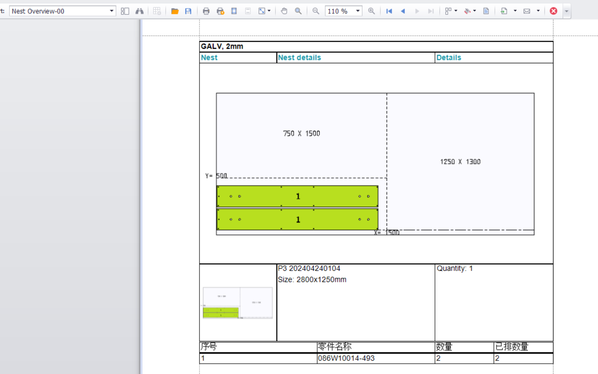
Task: Click the '1250 X 1300' remnant label
Action: 460,162
